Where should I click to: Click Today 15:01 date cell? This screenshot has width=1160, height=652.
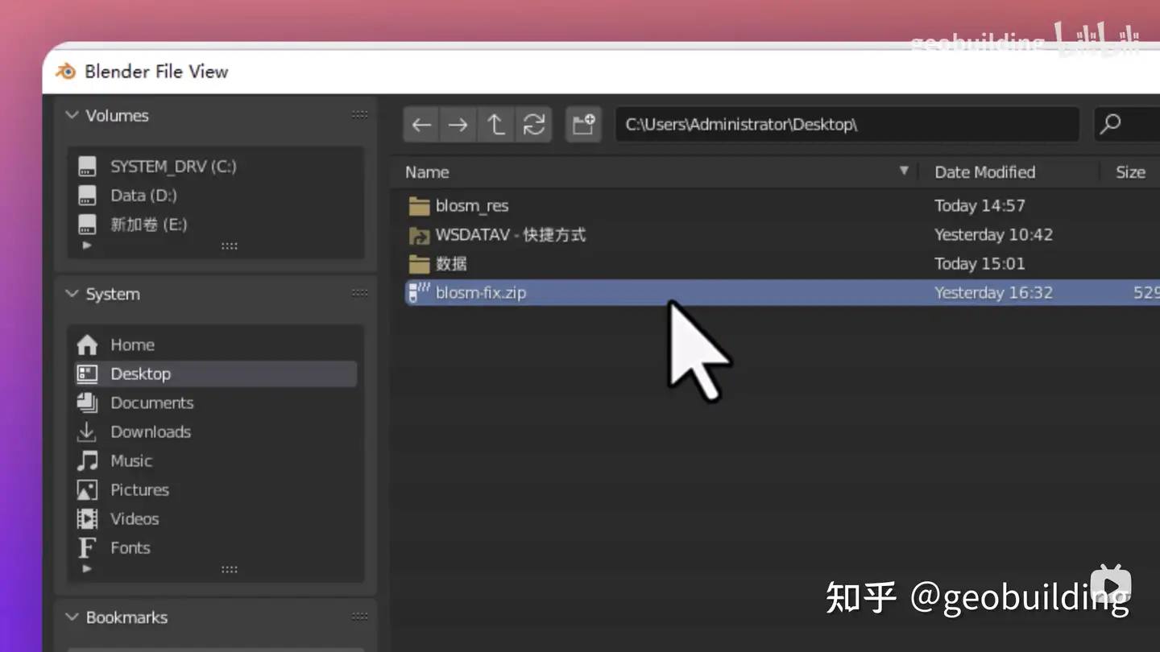click(x=980, y=264)
